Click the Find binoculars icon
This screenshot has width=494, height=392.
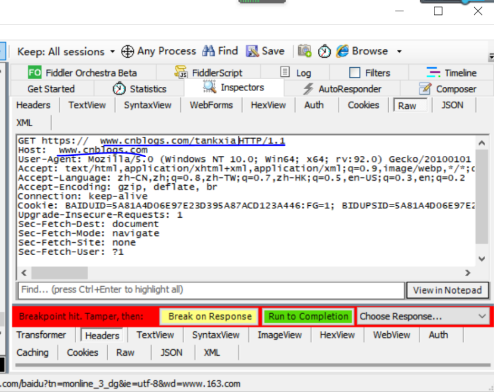(x=208, y=51)
